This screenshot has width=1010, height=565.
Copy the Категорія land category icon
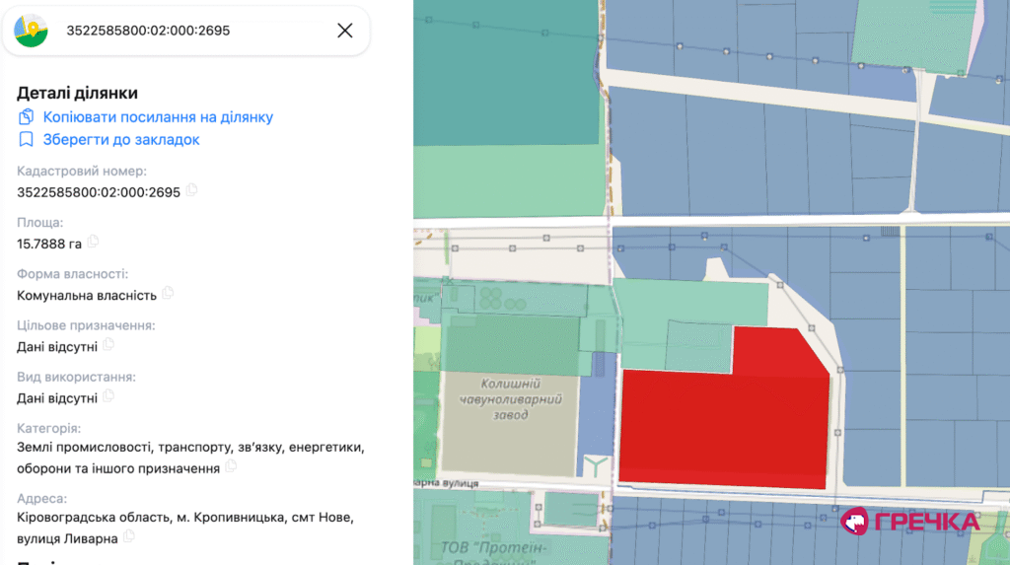pos(231,466)
